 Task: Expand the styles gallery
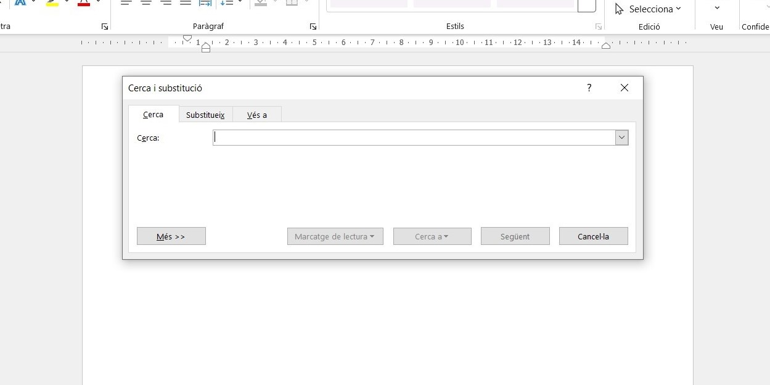587,6
